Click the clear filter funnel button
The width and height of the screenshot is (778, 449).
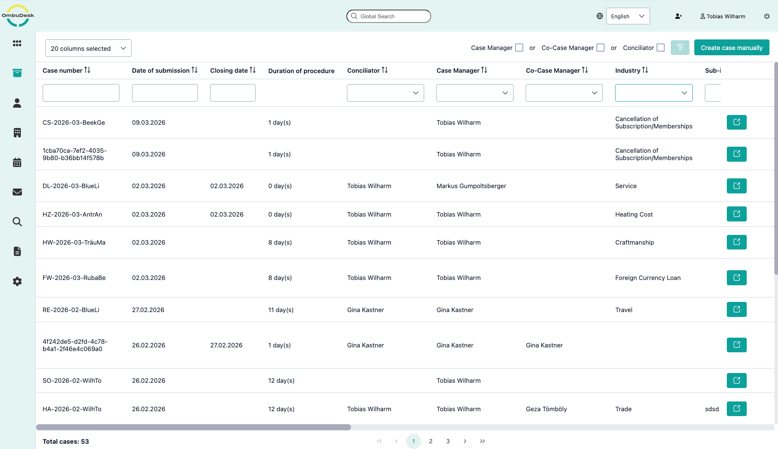point(680,48)
